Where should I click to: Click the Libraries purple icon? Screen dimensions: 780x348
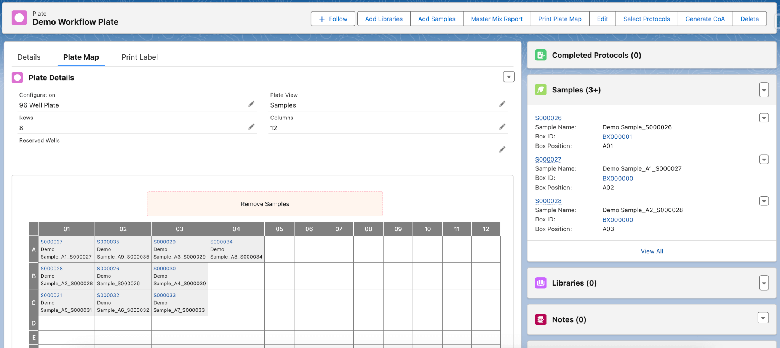click(x=541, y=283)
